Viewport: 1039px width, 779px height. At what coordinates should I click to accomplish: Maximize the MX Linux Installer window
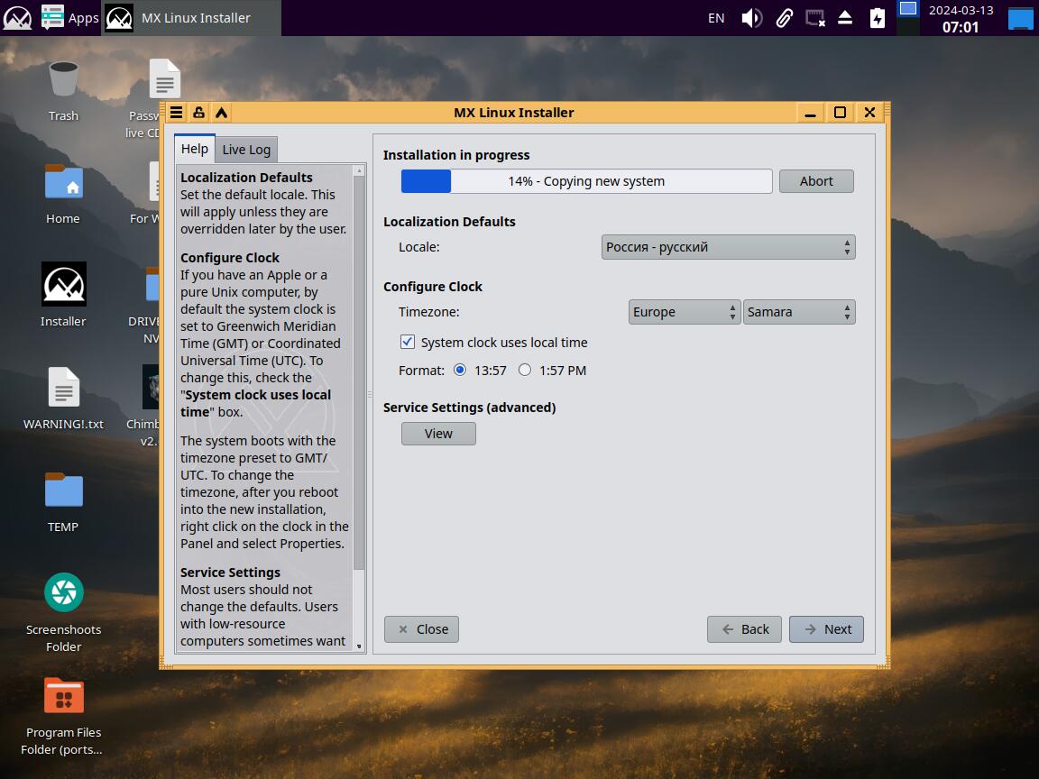point(840,113)
